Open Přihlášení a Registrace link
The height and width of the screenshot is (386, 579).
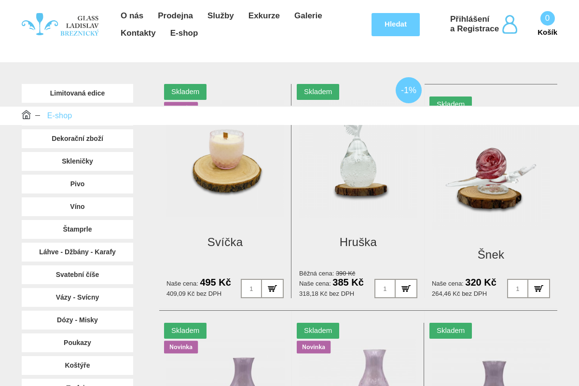tap(474, 24)
